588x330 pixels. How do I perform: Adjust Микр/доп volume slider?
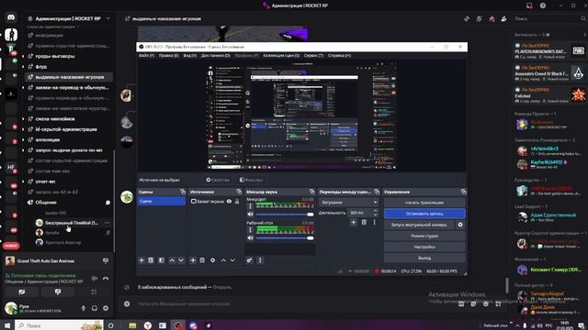284,214
